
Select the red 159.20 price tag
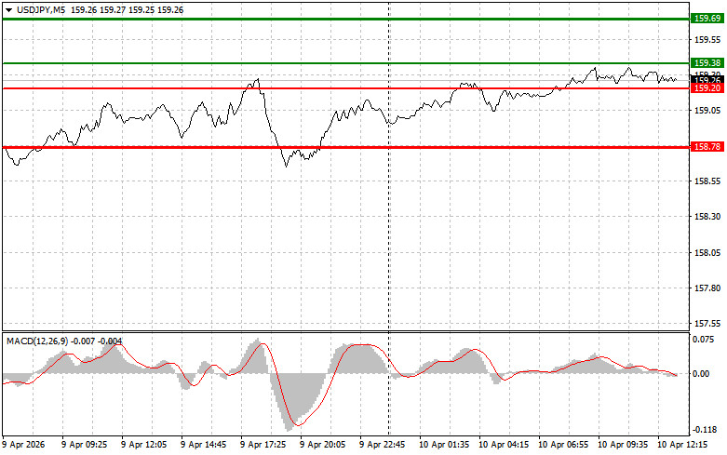(707, 88)
